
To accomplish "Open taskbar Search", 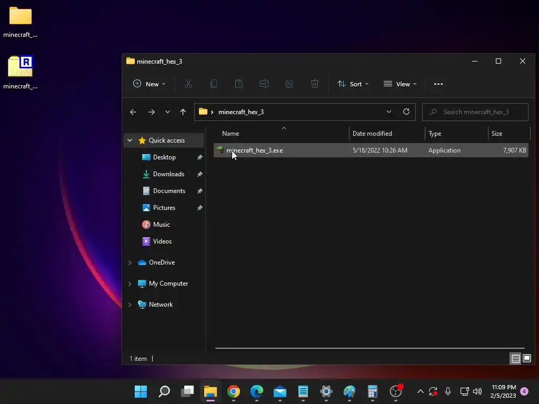I will click(164, 391).
